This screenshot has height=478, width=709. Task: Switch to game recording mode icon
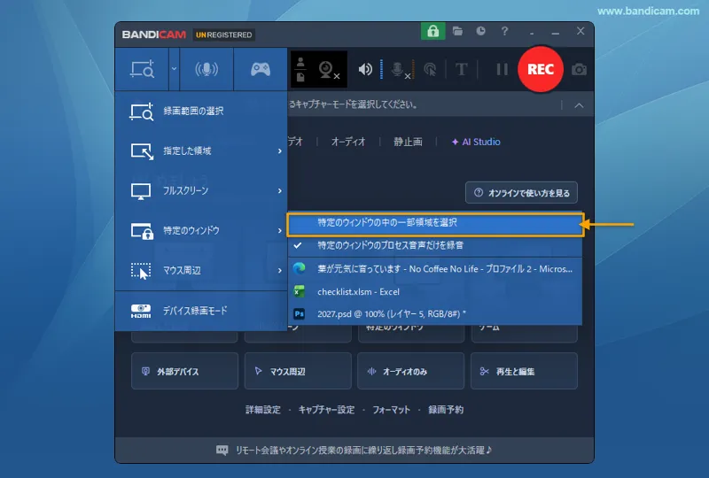click(x=261, y=69)
